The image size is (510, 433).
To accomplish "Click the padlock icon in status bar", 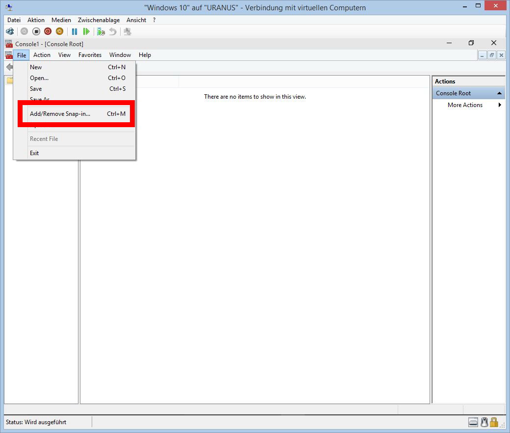I will pyautogui.click(x=494, y=422).
